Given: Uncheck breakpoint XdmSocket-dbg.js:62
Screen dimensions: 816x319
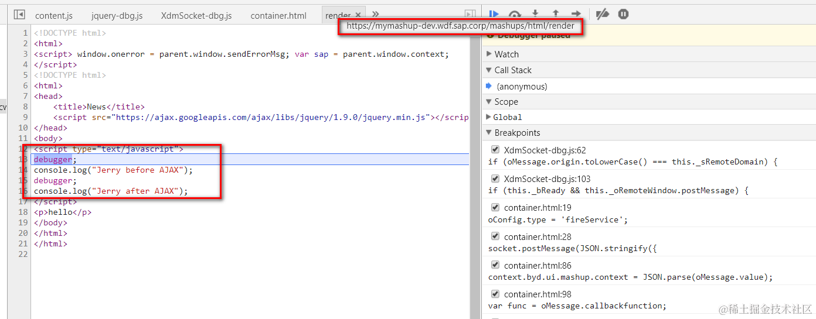Looking at the screenshot, I should tap(495, 150).
